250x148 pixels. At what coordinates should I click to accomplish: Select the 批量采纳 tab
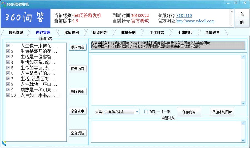tap(128, 33)
